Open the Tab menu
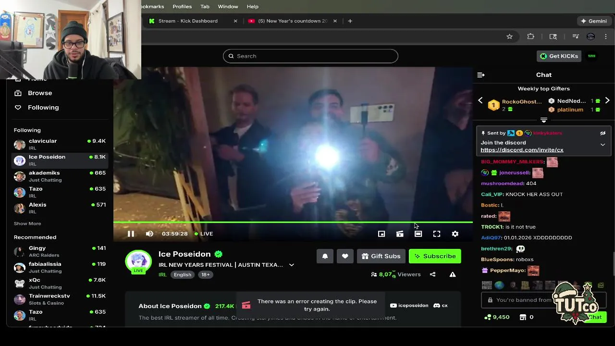615x346 pixels. (205, 7)
